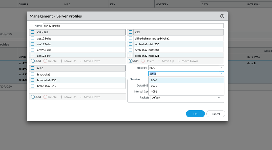272x150 pixels.
Task: Choose 4096 from the key length list
Action: pos(154,91)
